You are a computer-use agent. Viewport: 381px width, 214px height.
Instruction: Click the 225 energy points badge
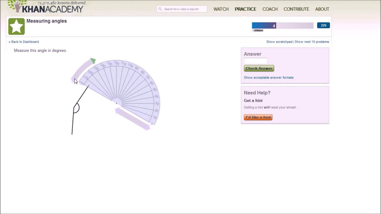click(x=323, y=25)
